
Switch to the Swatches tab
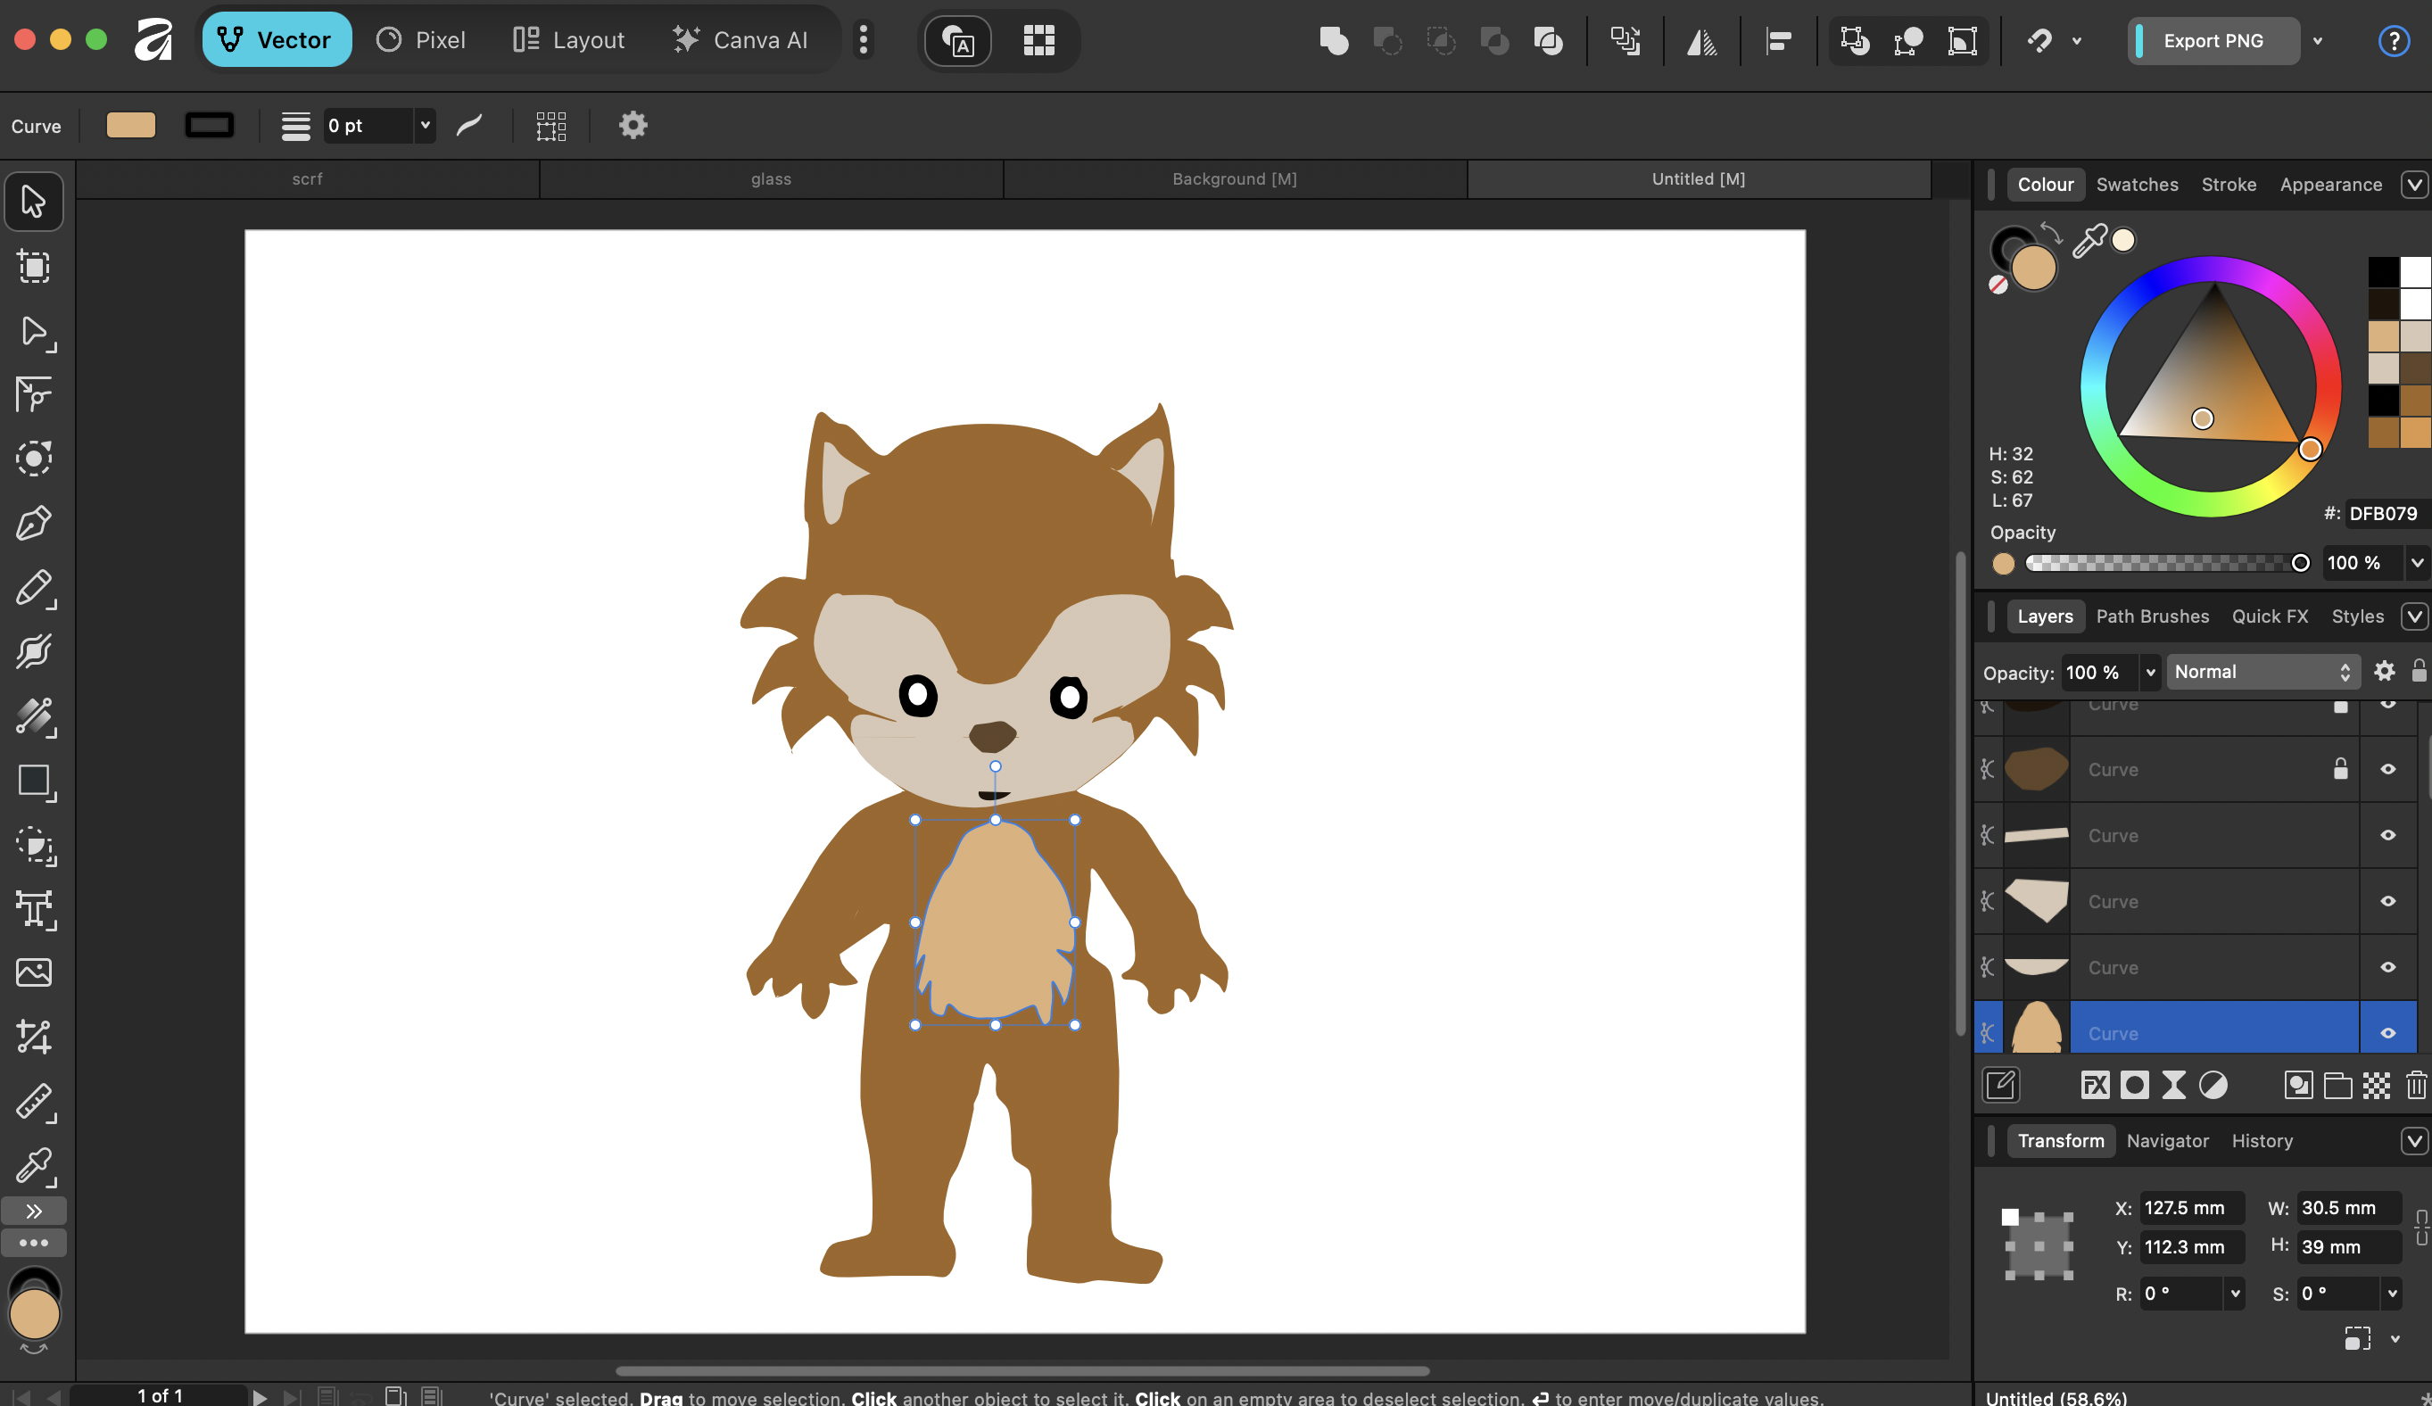tap(2137, 185)
